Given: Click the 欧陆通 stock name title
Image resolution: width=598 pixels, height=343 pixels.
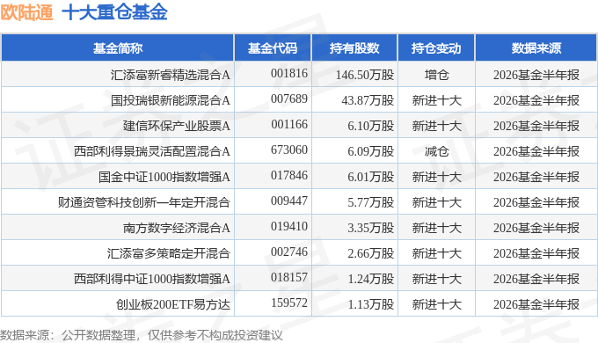Looking at the screenshot, I should (x=26, y=12).
